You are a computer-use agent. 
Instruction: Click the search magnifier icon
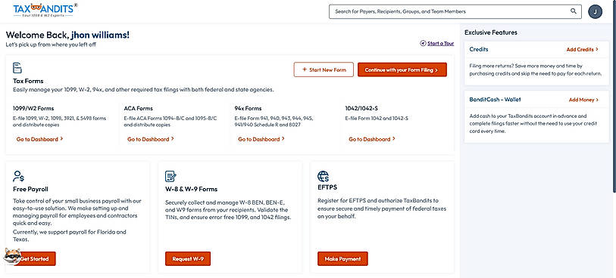click(x=574, y=11)
